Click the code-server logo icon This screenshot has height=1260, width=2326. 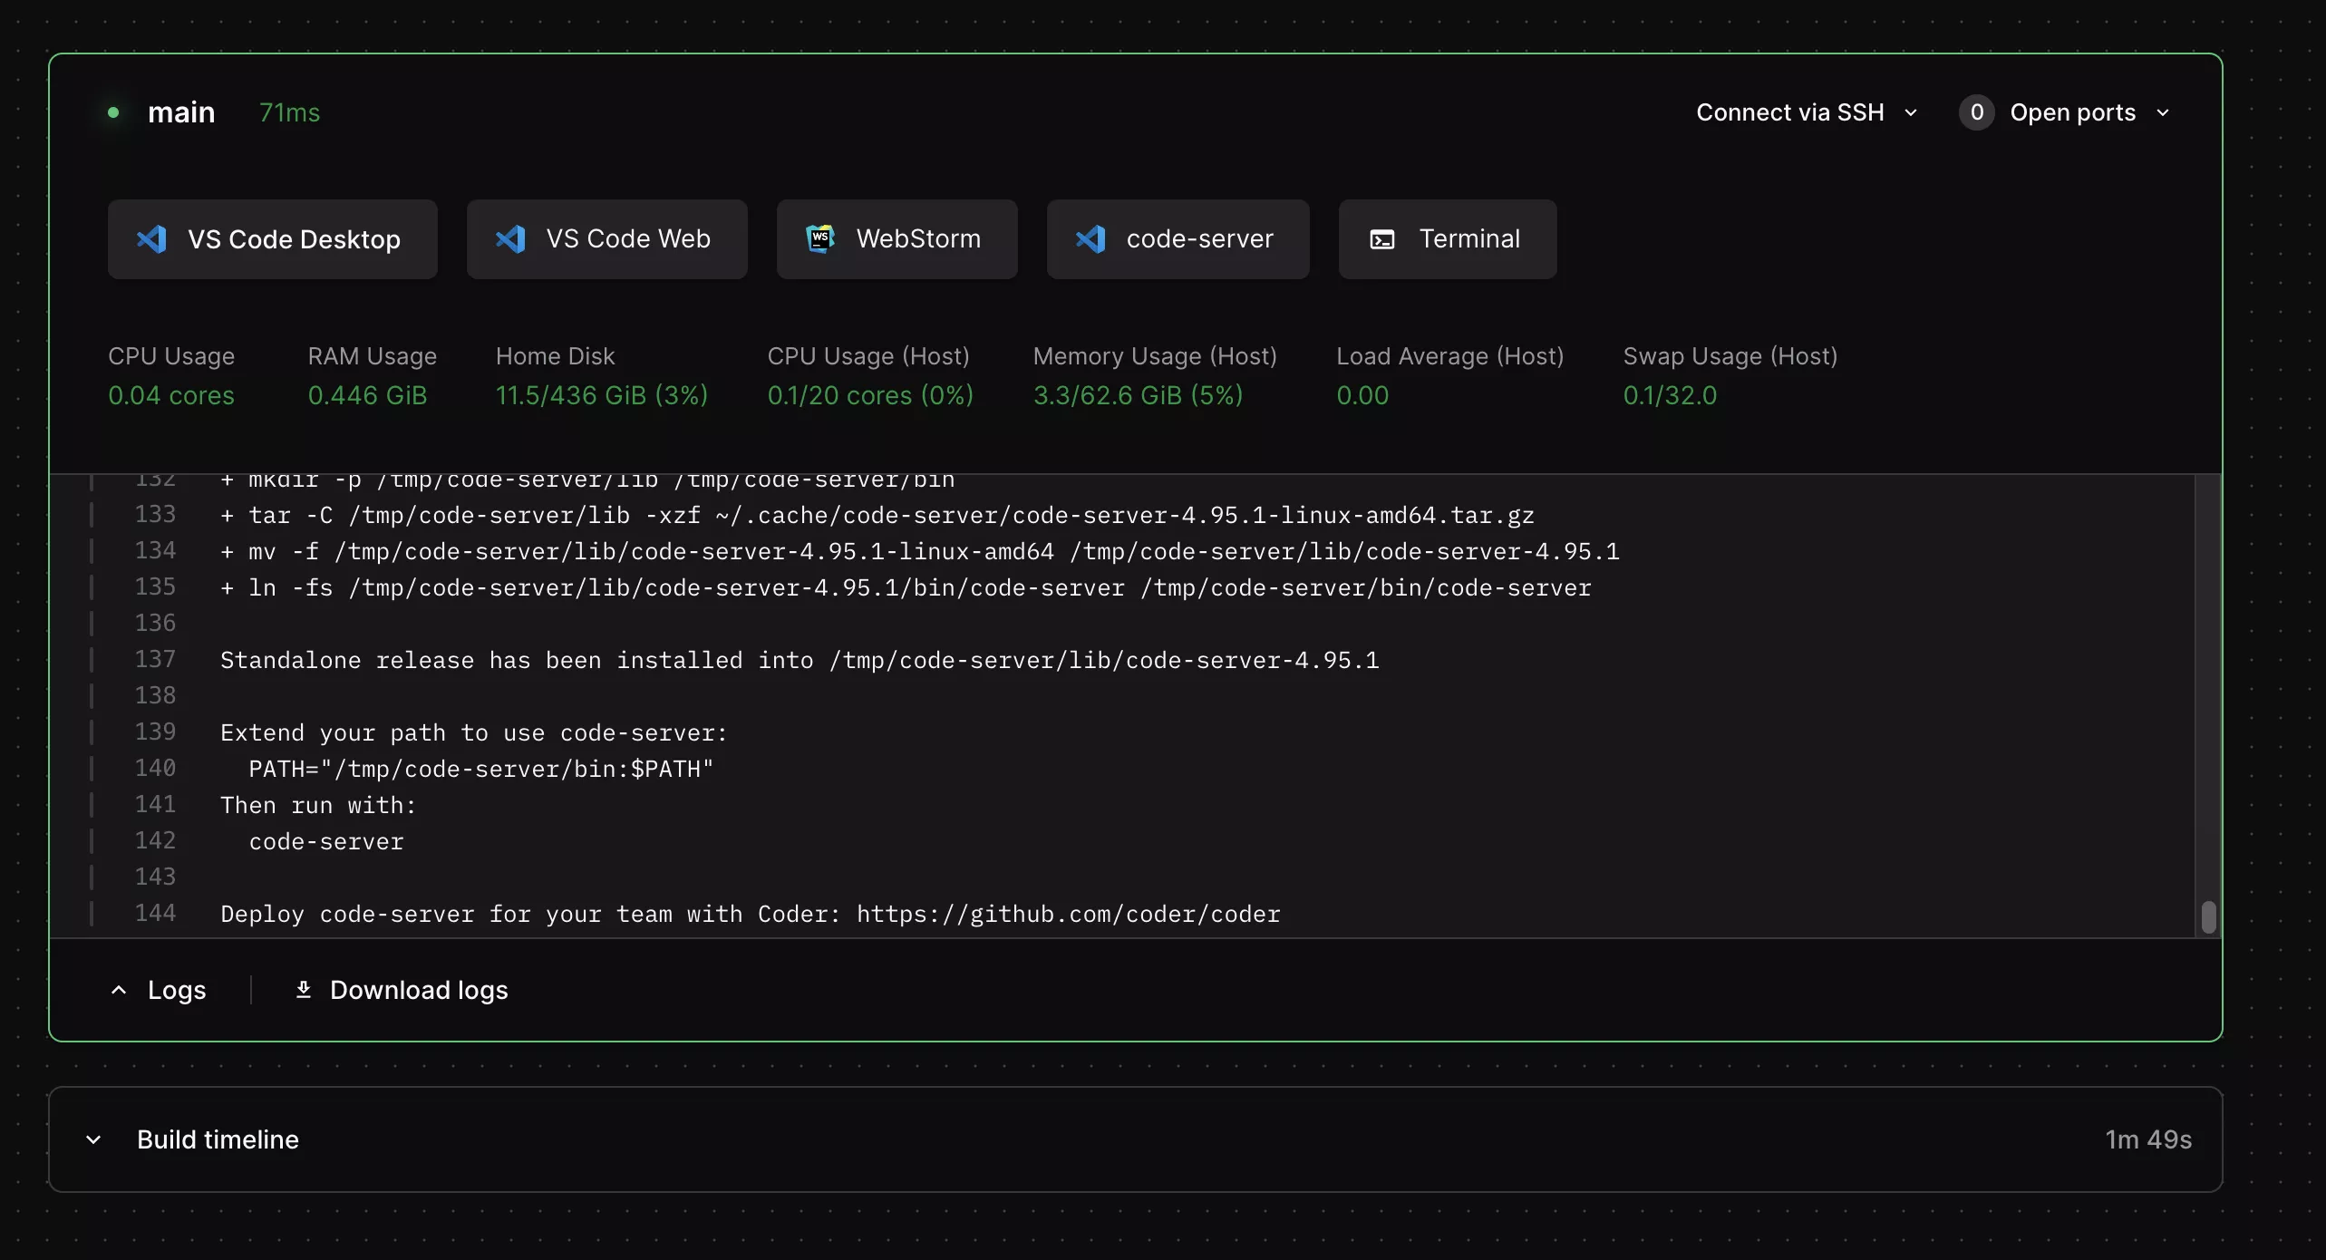coord(1090,239)
